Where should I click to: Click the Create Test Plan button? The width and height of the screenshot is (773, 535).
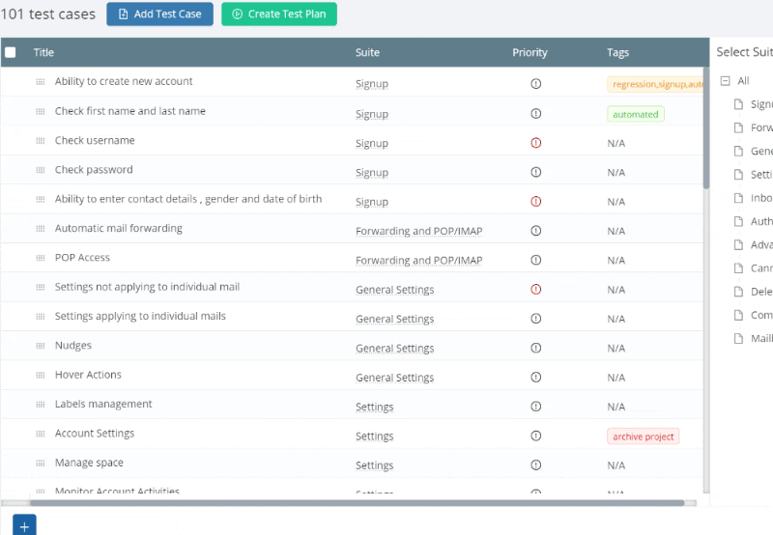coord(279,14)
